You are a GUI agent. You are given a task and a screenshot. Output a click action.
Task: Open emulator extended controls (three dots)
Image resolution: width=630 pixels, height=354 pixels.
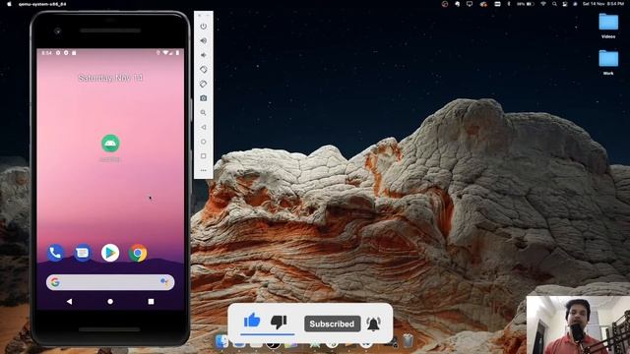click(204, 170)
